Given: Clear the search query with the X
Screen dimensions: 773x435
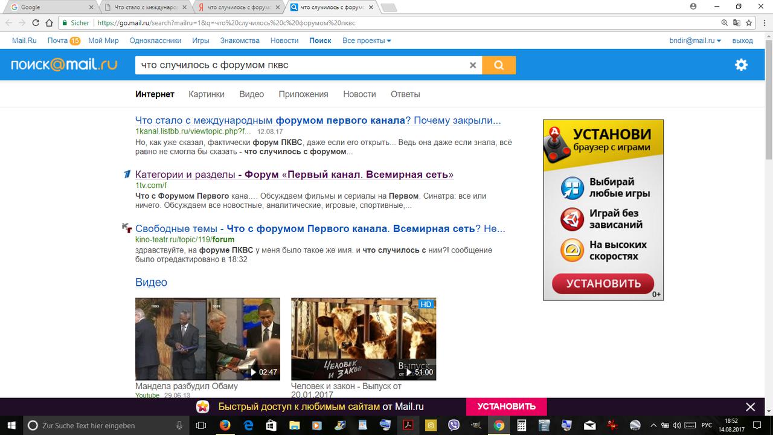Looking at the screenshot, I should pos(473,65).
